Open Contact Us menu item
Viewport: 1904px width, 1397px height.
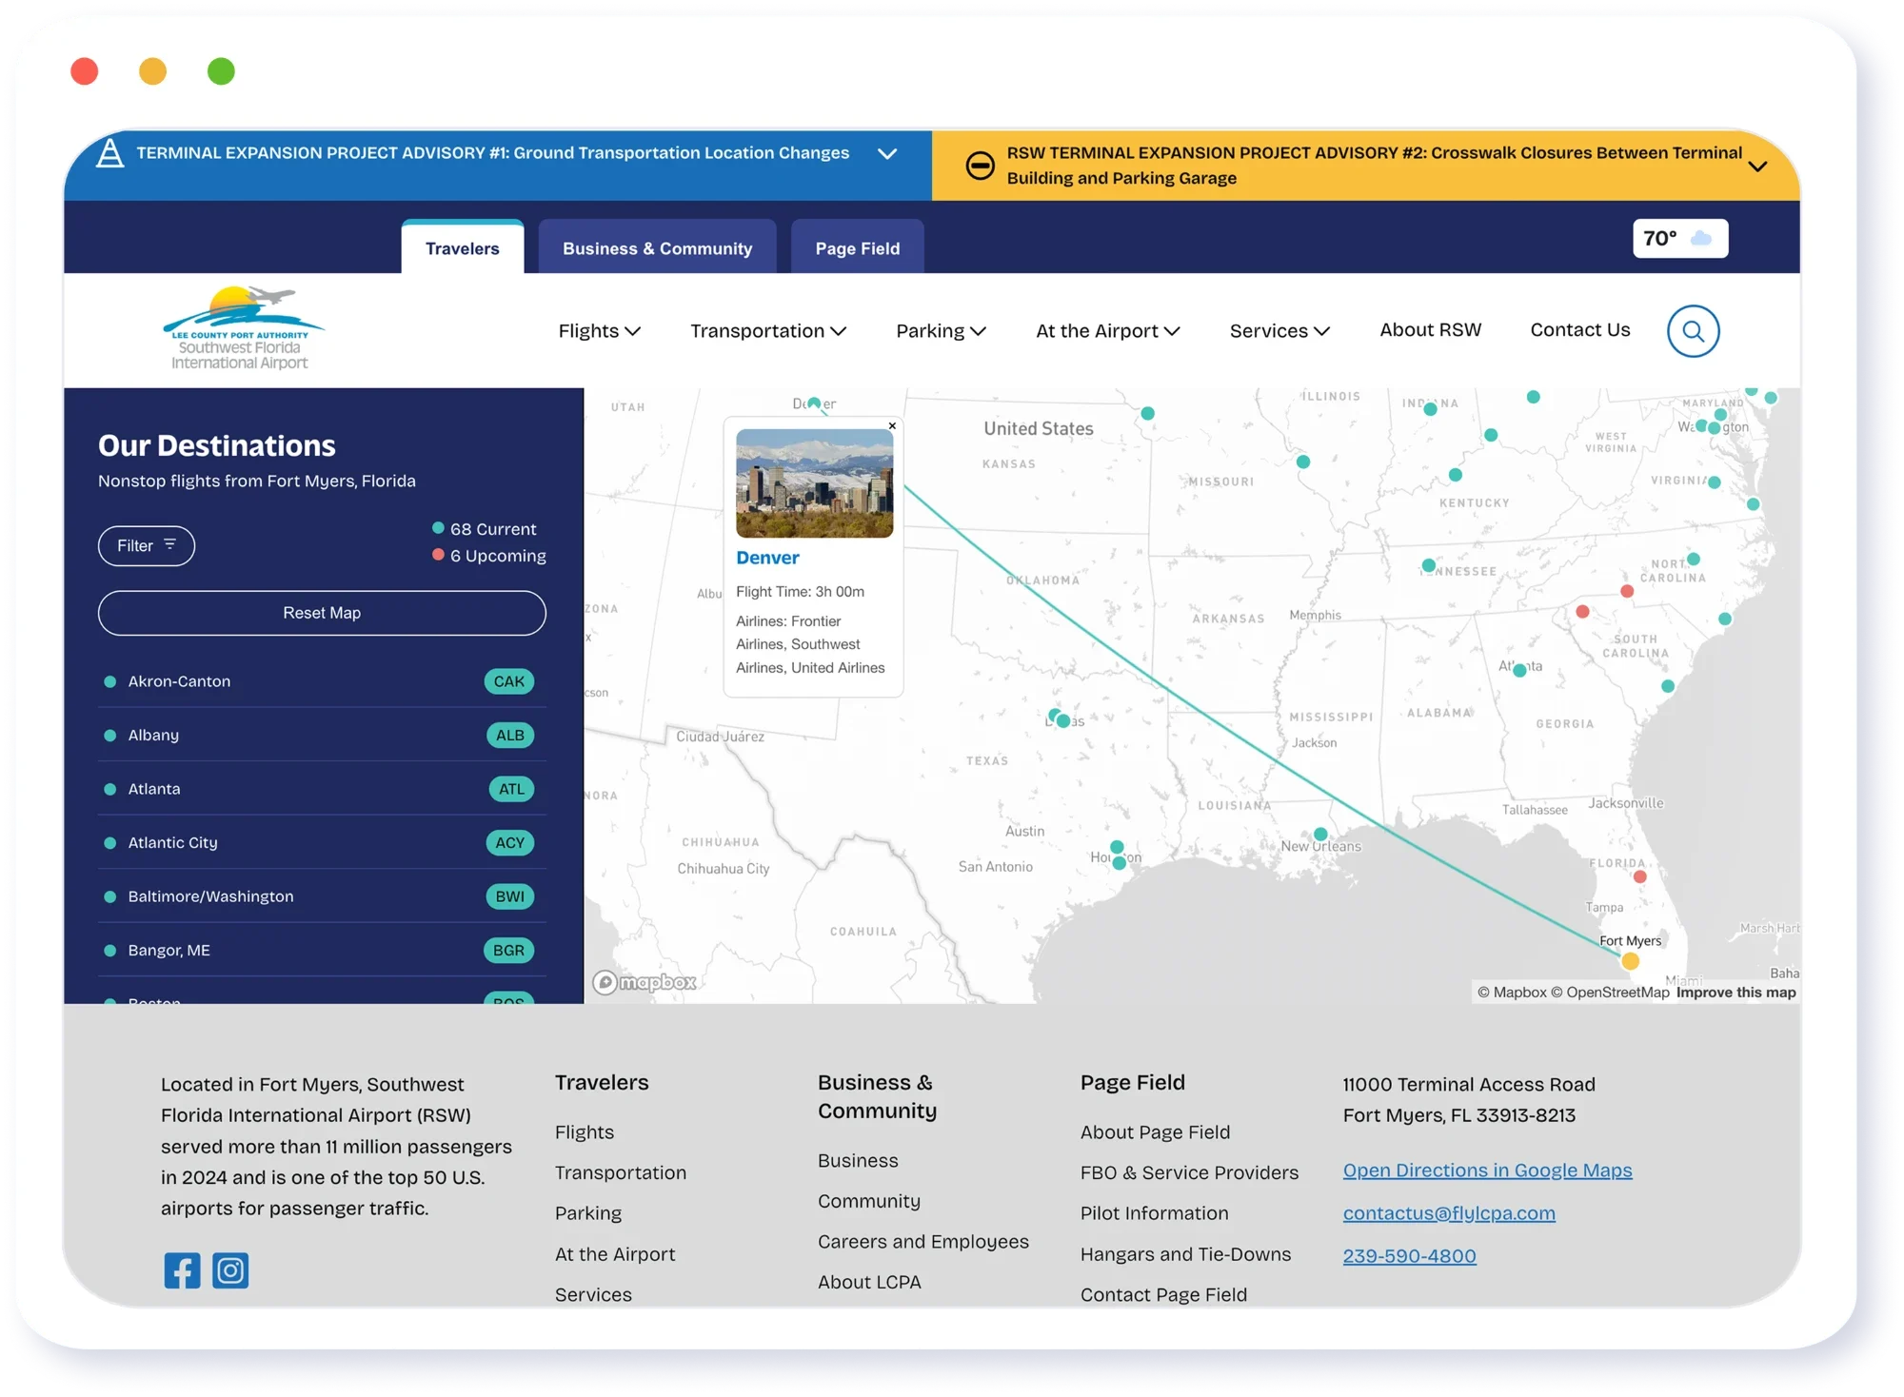tap(1579, 330)
